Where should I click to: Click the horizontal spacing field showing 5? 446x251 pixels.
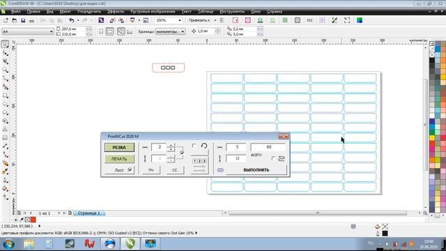236,147
